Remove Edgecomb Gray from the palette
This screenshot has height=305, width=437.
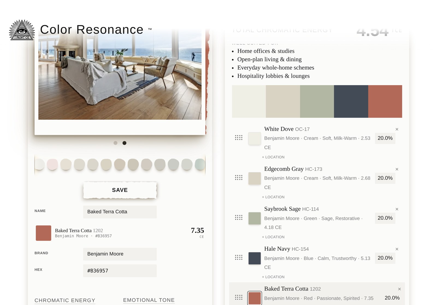(x=397, y=169)
